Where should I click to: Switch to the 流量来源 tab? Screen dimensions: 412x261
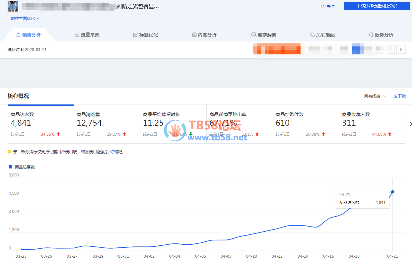click(x=87, y=35)
